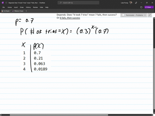This screenshot has width=155, height=116.
Task: Click the X value 1 in table
Action: (x=24, y=53)
